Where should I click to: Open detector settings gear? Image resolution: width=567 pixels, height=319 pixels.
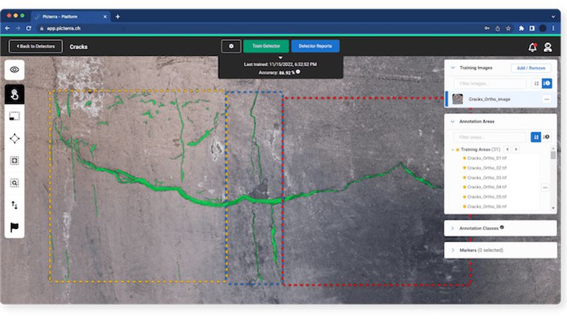pos(231,47)
